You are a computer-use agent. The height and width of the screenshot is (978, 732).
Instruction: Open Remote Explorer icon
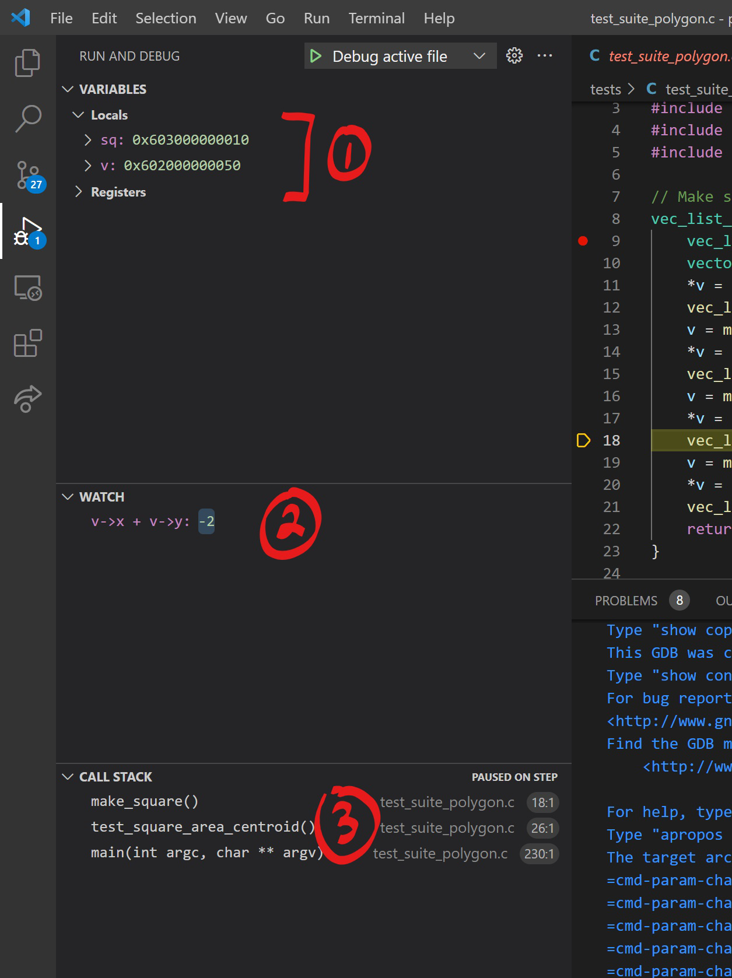27,288
